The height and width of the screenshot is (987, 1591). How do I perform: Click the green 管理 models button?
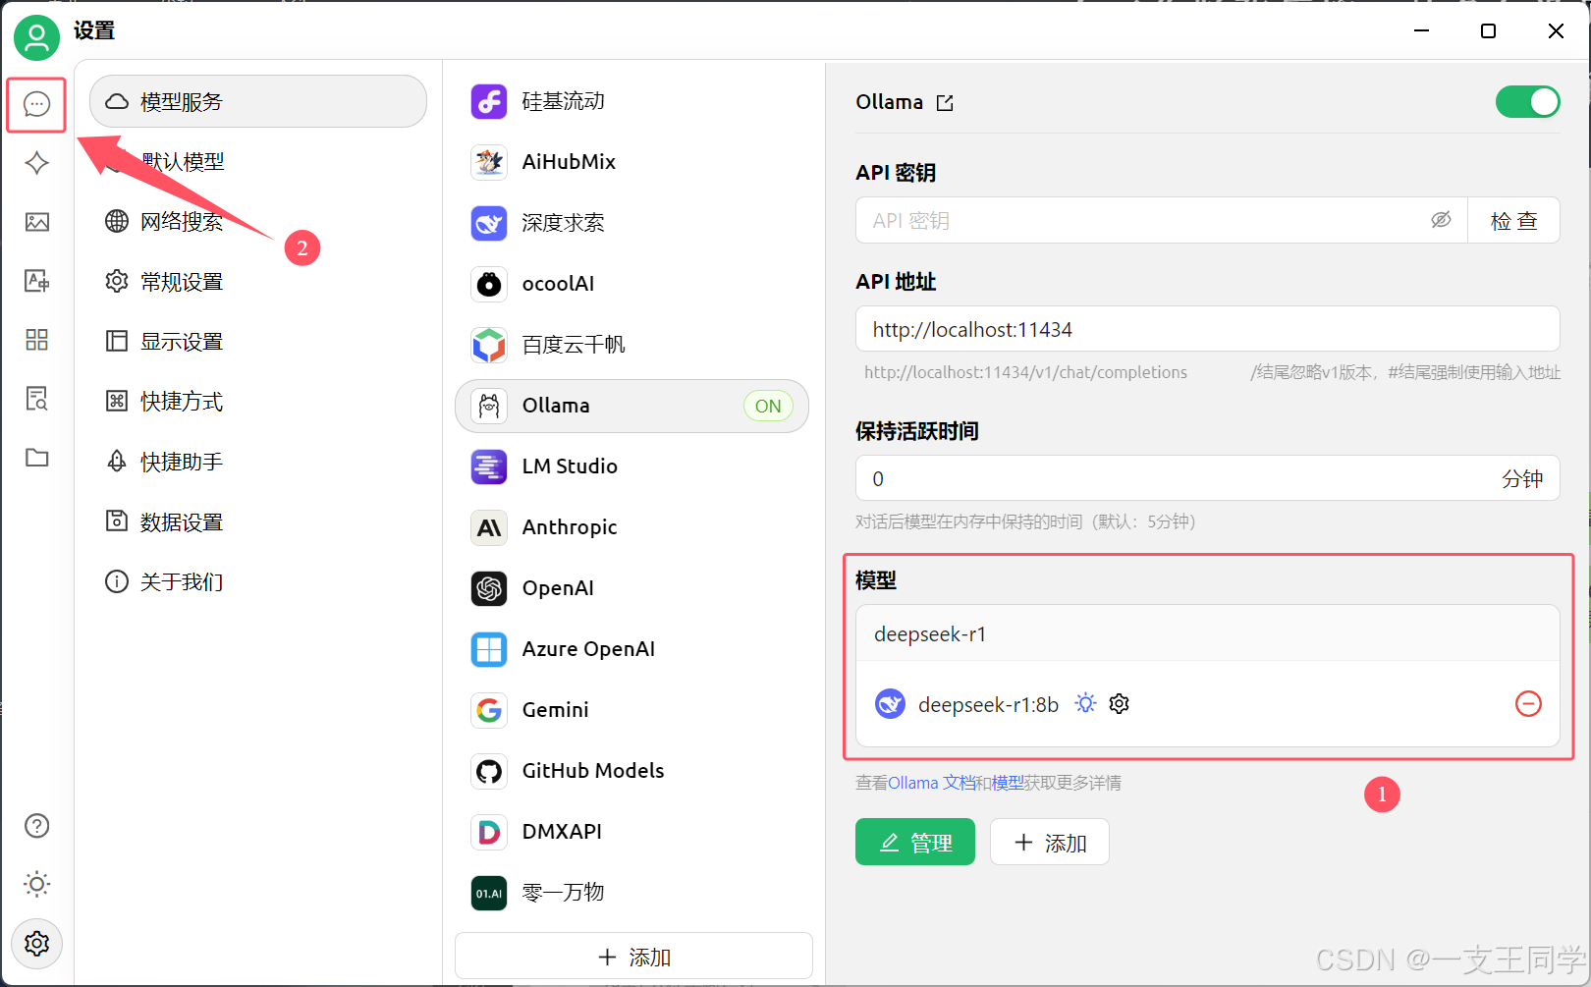tap(915, 843)
